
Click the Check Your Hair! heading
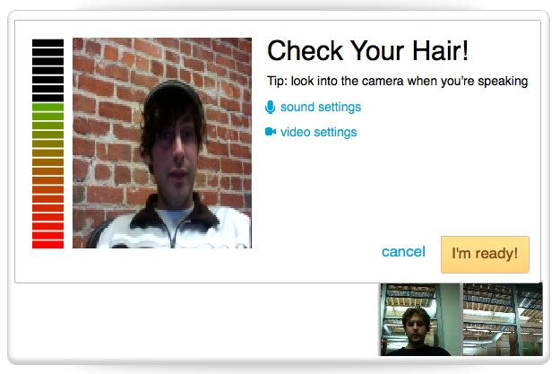[x=368, y=51]
